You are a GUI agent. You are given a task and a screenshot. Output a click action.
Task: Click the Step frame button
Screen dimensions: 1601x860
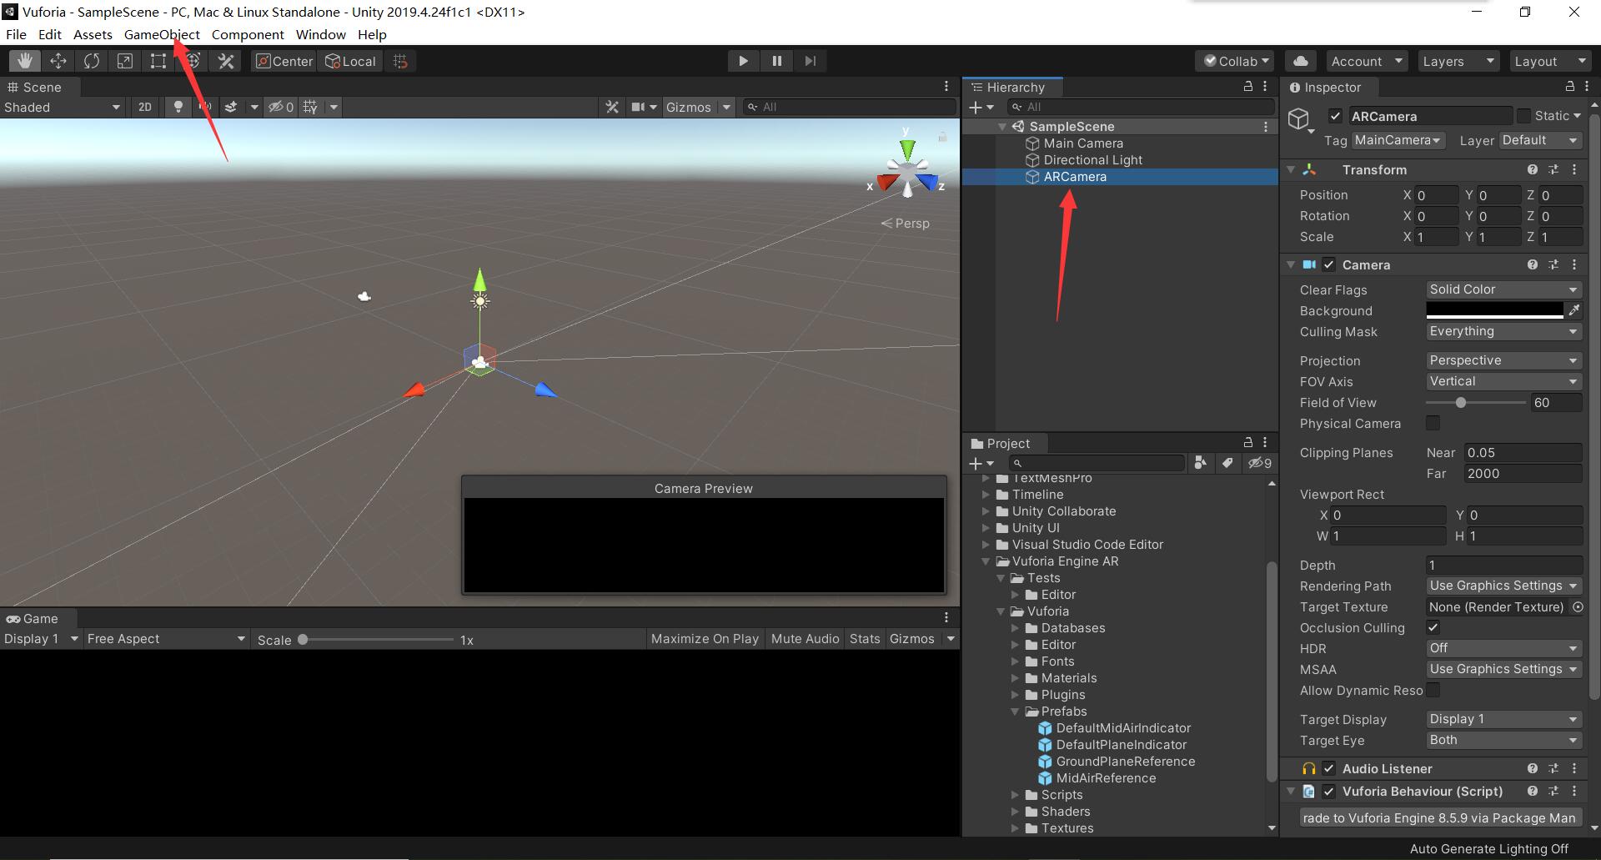(x=810, y=61)
